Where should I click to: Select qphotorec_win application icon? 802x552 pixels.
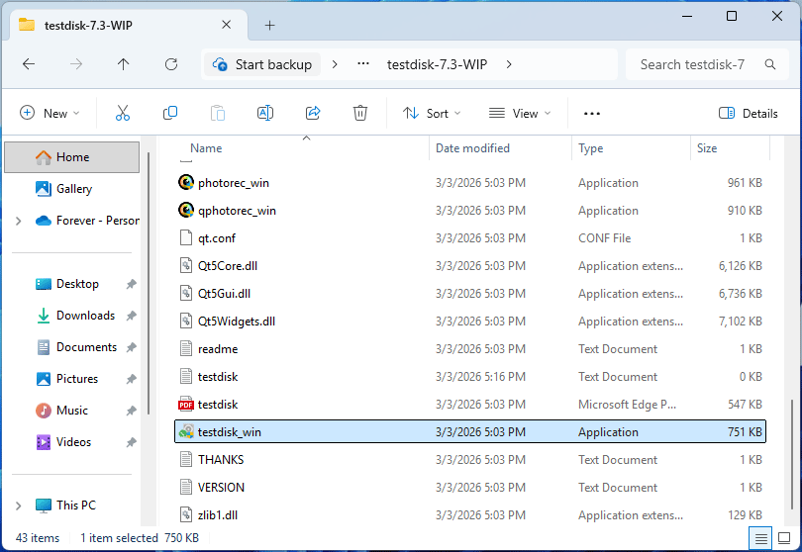click(186, 210)
